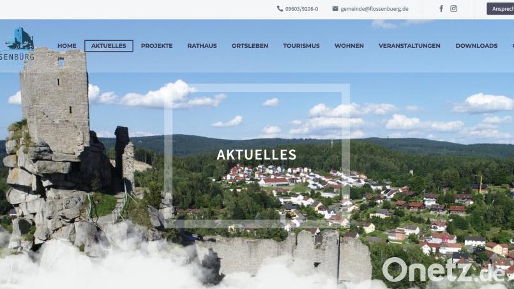Click the Flossenbürg castle logo
Screen dimensions: 514x289
point(20,38)
